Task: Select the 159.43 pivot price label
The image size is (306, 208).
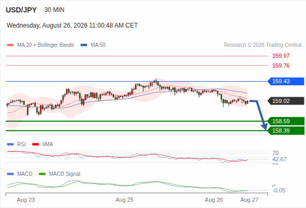Action: [286, 81]
